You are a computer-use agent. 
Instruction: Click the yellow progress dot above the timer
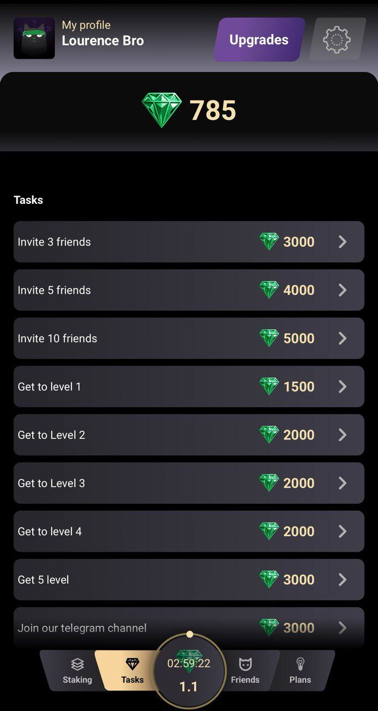pos(190,634)
